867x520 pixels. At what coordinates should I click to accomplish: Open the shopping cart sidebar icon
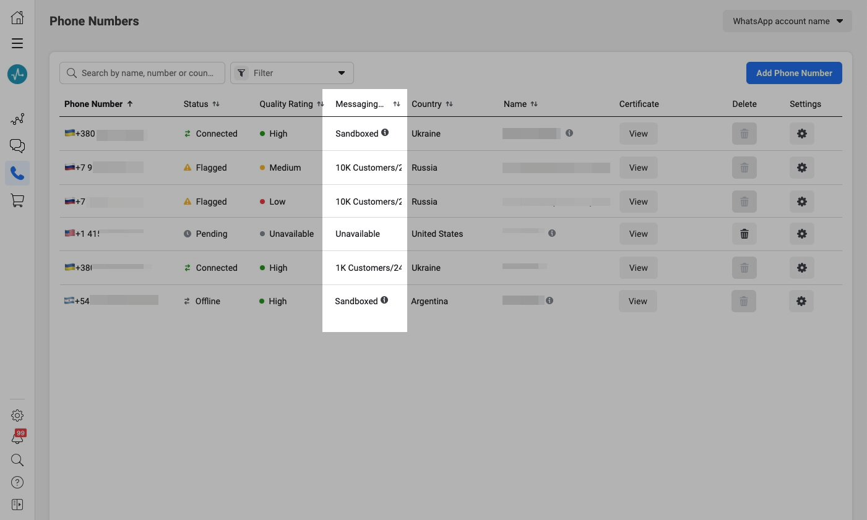point(17,200)
